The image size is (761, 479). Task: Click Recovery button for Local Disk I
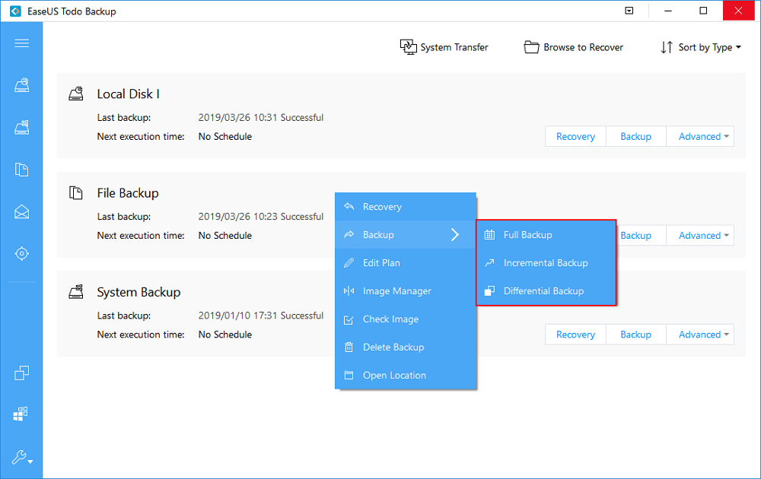[x=575, y=136]
